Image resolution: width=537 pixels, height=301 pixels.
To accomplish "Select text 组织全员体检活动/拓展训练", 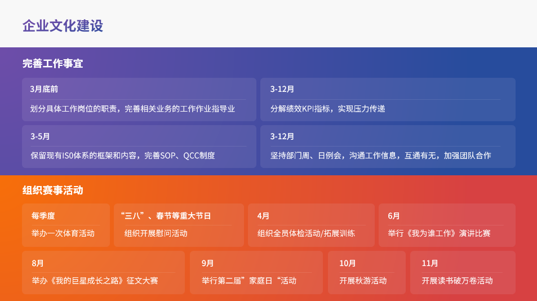I will tap(306, 233).
